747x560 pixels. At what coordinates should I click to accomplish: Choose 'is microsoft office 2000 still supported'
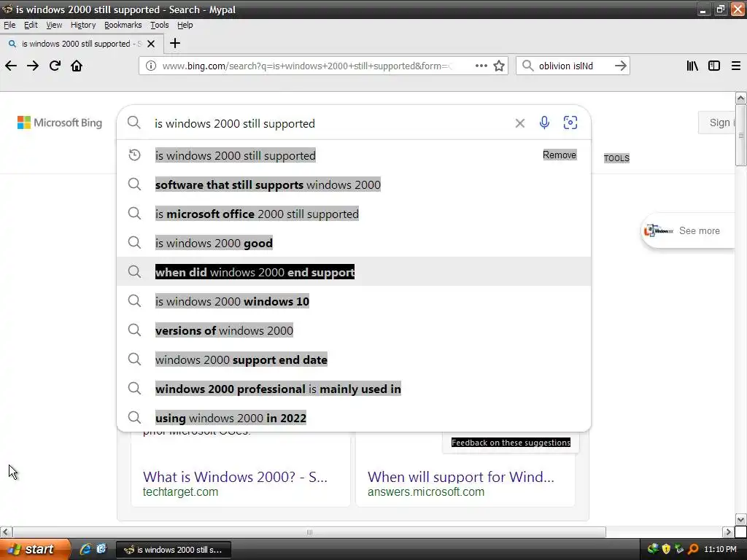pyautogui.click(x=354, y=214)
